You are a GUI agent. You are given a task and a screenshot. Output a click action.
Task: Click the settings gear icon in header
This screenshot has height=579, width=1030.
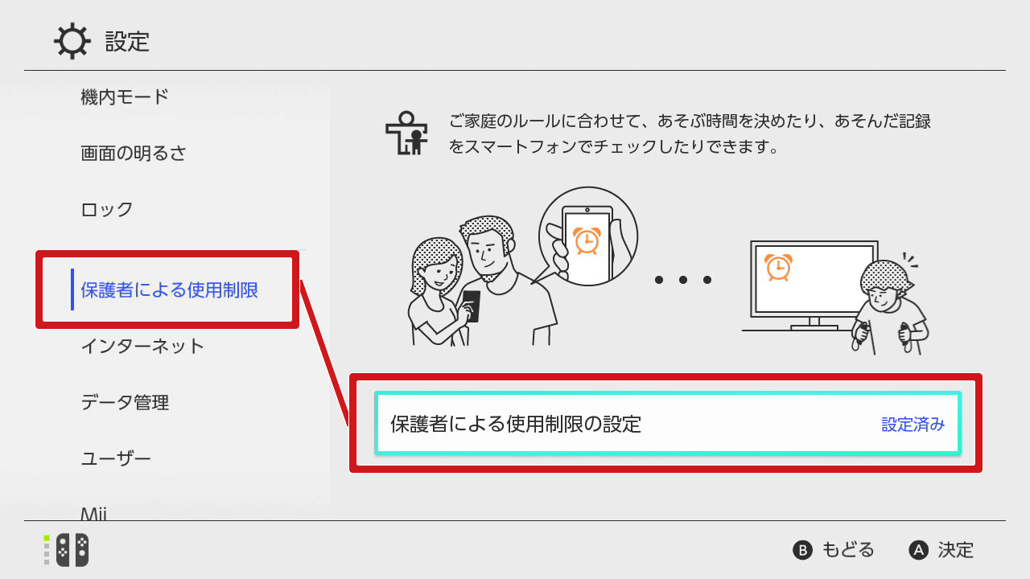point(72,41)
